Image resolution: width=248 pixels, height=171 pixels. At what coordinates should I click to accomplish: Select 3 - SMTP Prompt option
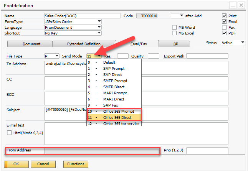pos(114,81)
